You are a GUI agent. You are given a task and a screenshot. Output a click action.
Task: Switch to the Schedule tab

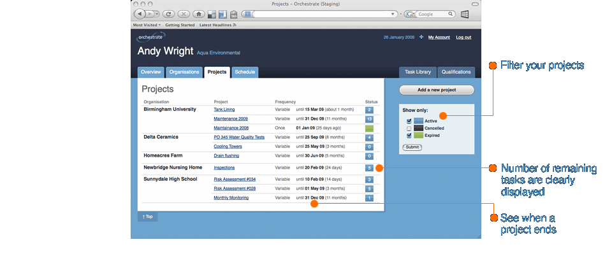(x=245, y=72)
